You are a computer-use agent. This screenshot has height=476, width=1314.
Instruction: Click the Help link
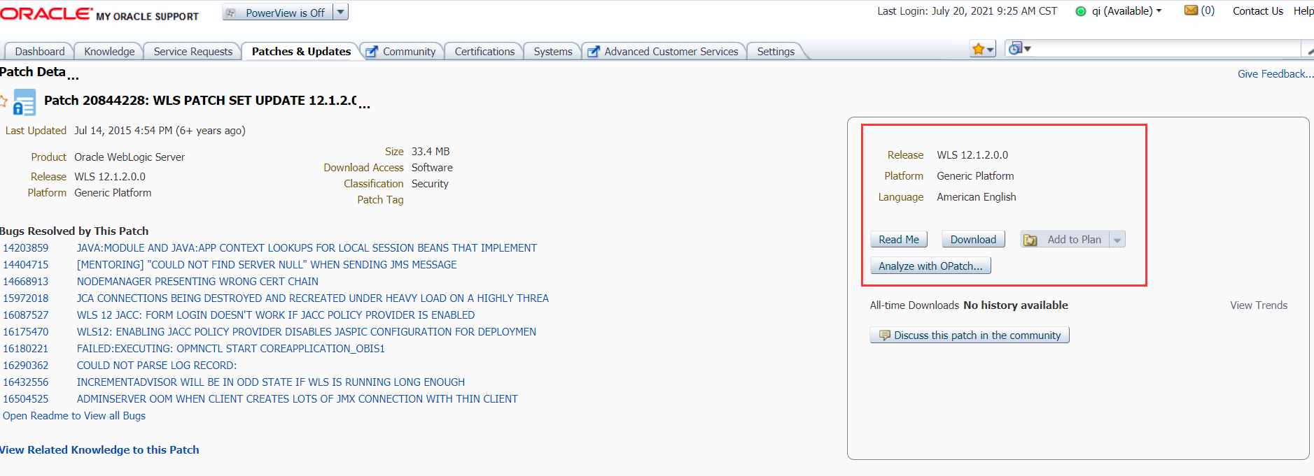(1303, 11)
